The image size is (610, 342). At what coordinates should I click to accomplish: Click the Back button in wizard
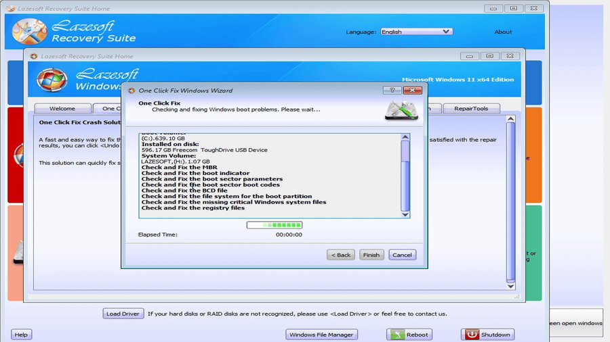pyautogui.click(x=341, y=255)
